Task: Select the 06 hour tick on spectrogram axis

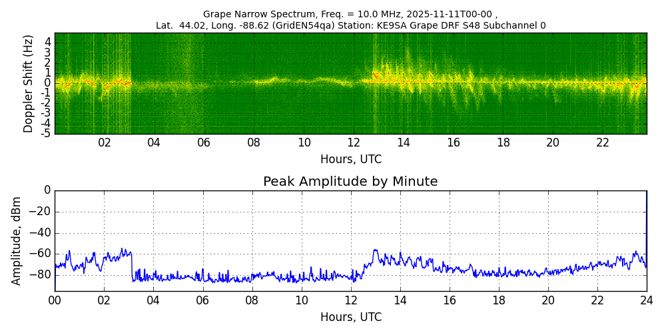Action: pos(204,143)
